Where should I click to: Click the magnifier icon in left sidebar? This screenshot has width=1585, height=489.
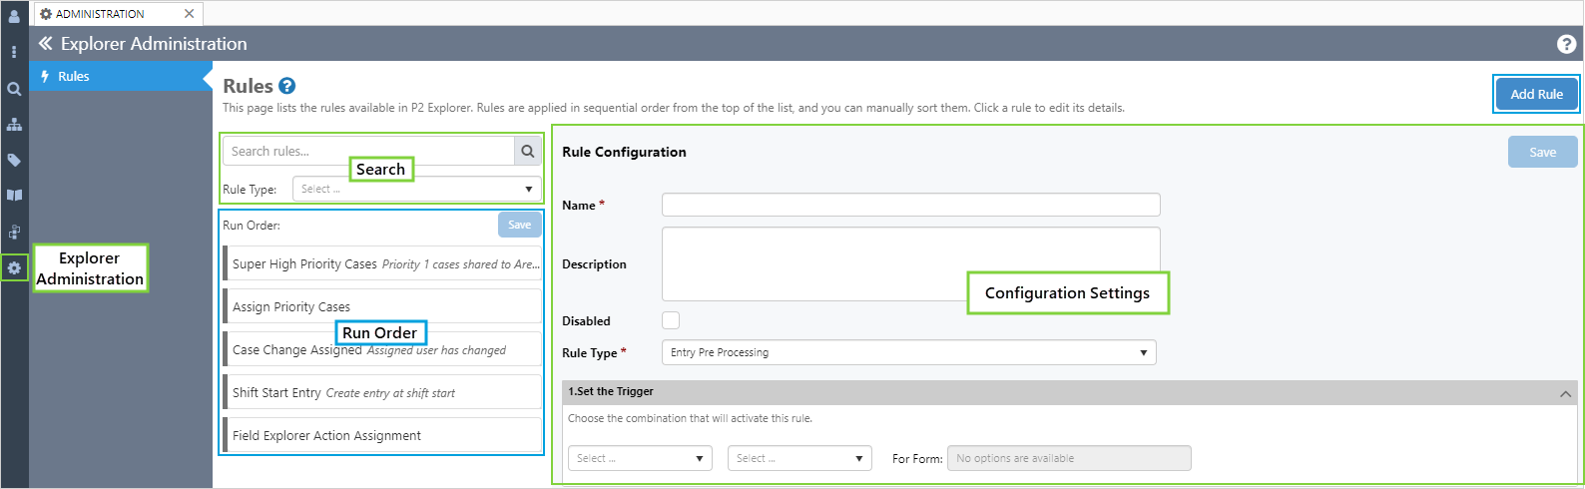pos(14,89)
